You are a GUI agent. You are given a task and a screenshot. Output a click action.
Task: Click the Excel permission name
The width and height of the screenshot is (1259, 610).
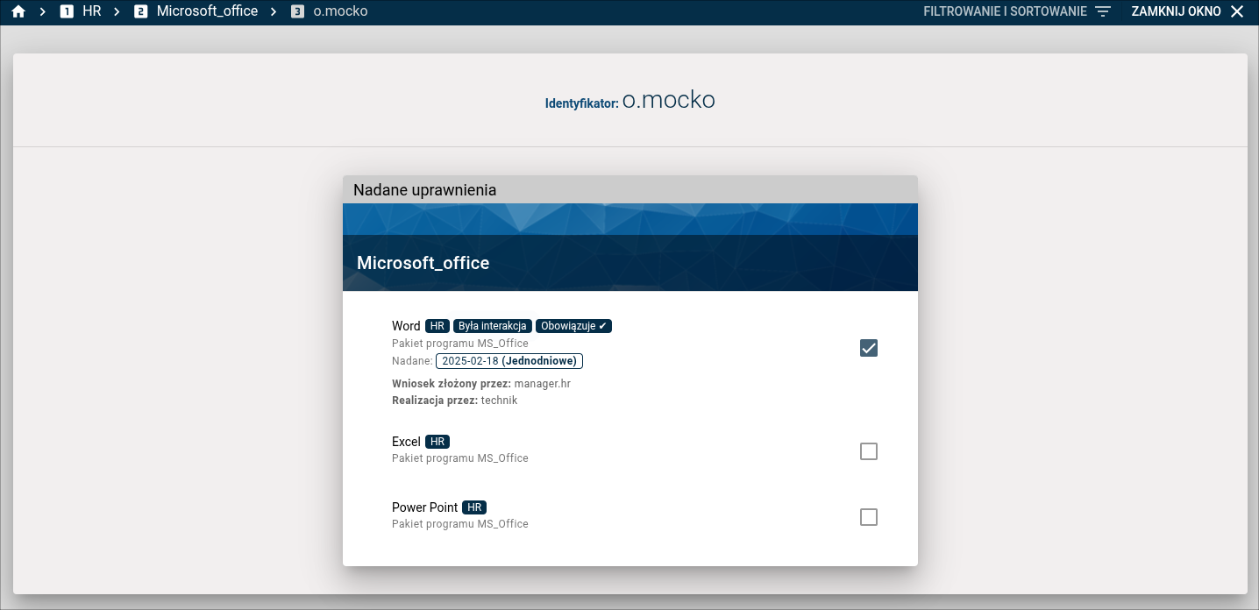click(406, 442)
